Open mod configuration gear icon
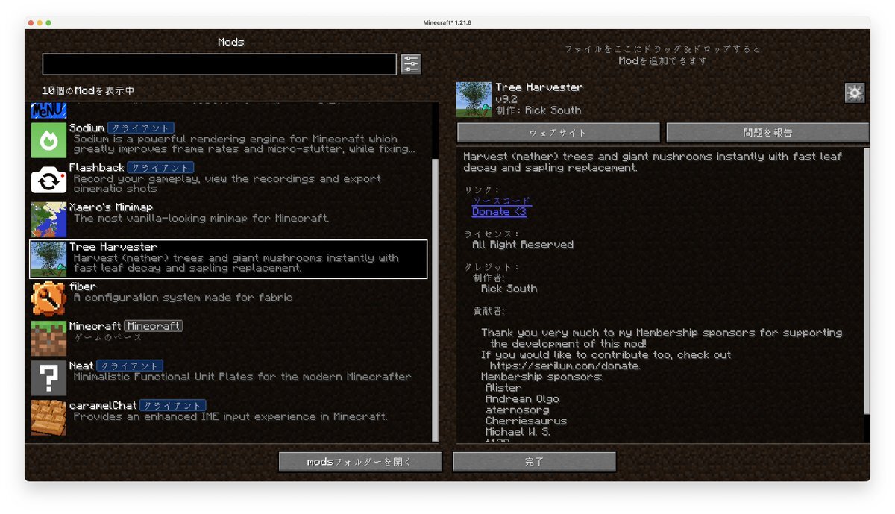 [855, 93]
